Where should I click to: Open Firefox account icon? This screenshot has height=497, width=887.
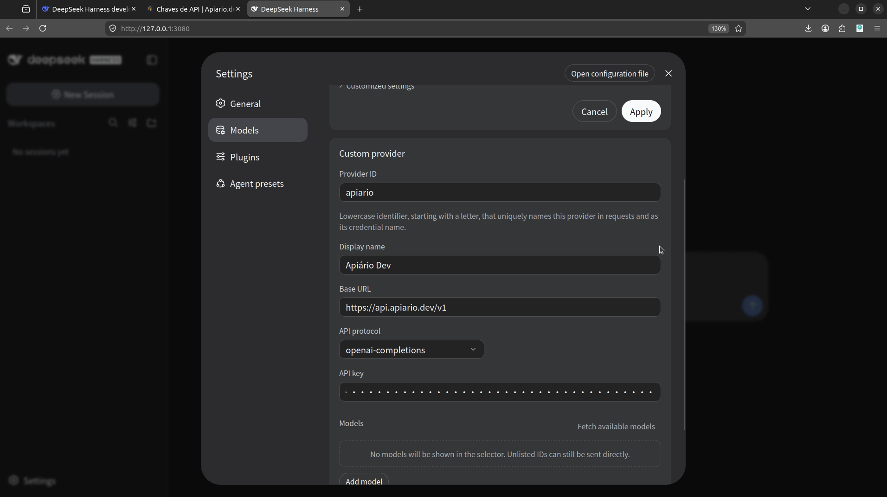[825, 28]
